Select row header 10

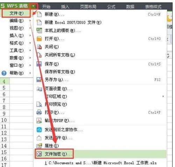click(x=5, y=120)
